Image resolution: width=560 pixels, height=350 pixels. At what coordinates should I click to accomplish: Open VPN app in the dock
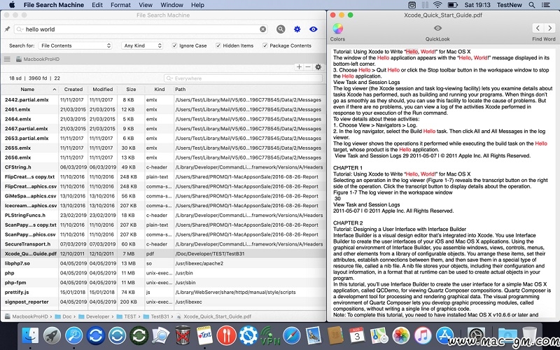tap(270, 336)
